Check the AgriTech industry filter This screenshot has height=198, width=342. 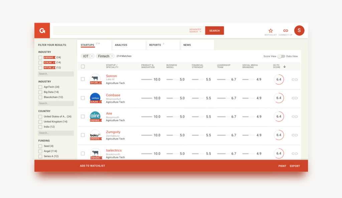[x=40, y=87]
